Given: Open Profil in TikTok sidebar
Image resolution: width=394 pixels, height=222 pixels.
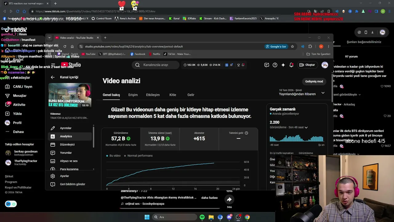Looking at the screenshot, I should 14,123.
